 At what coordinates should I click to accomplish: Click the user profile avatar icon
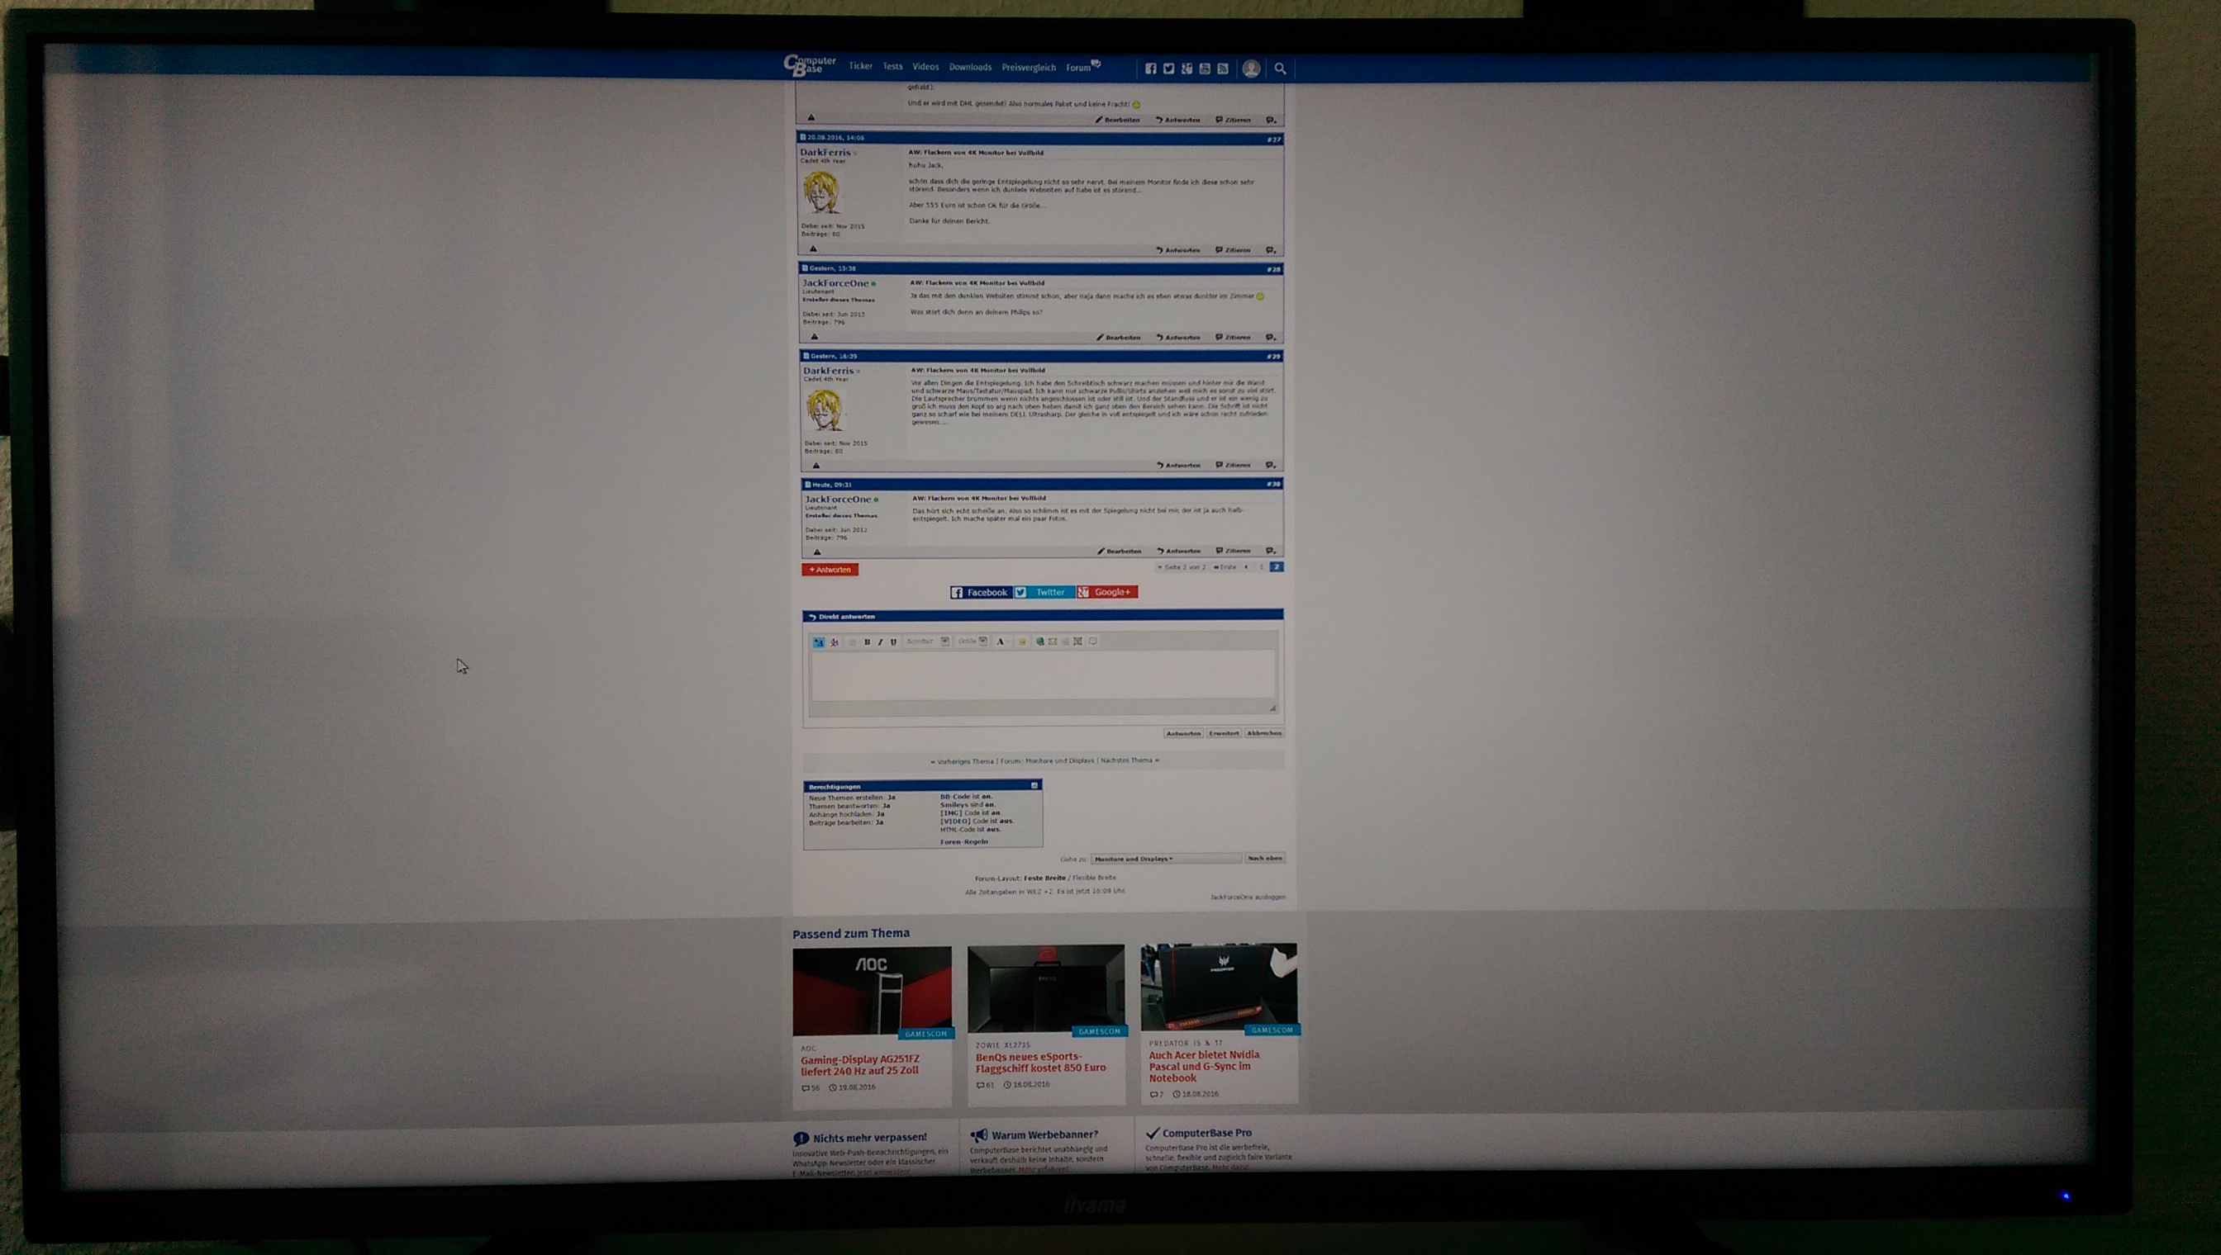(1251, 69)
